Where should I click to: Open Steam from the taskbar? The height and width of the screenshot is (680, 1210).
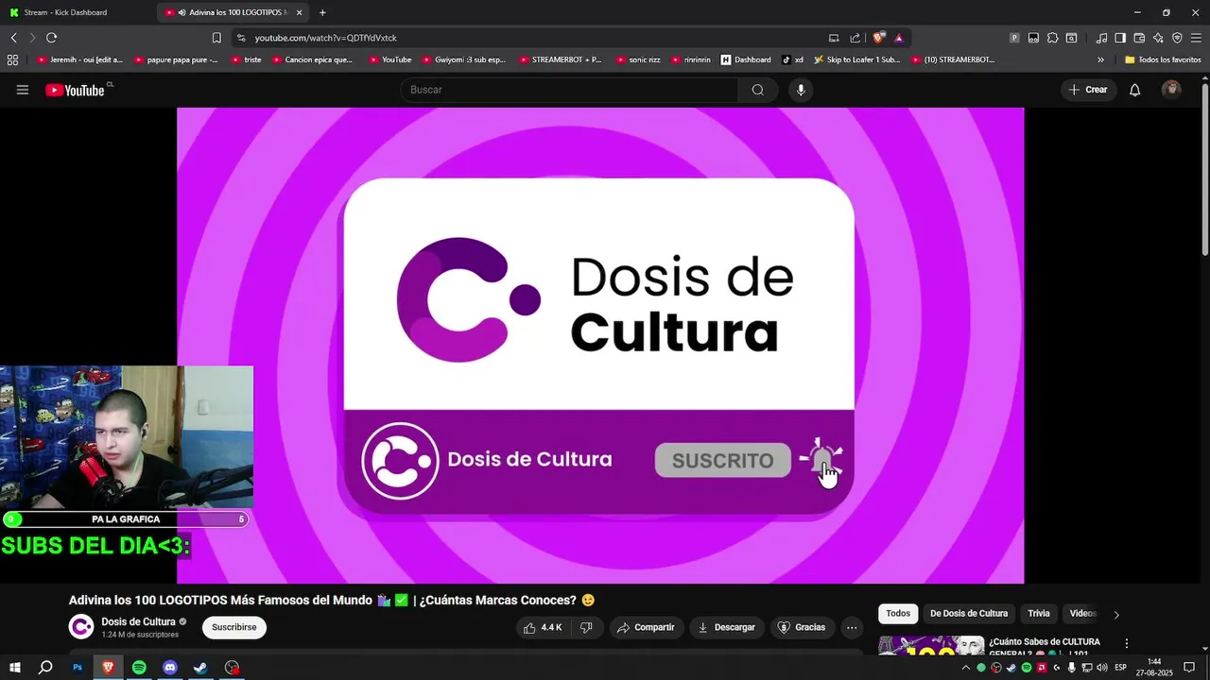point(200,668)
